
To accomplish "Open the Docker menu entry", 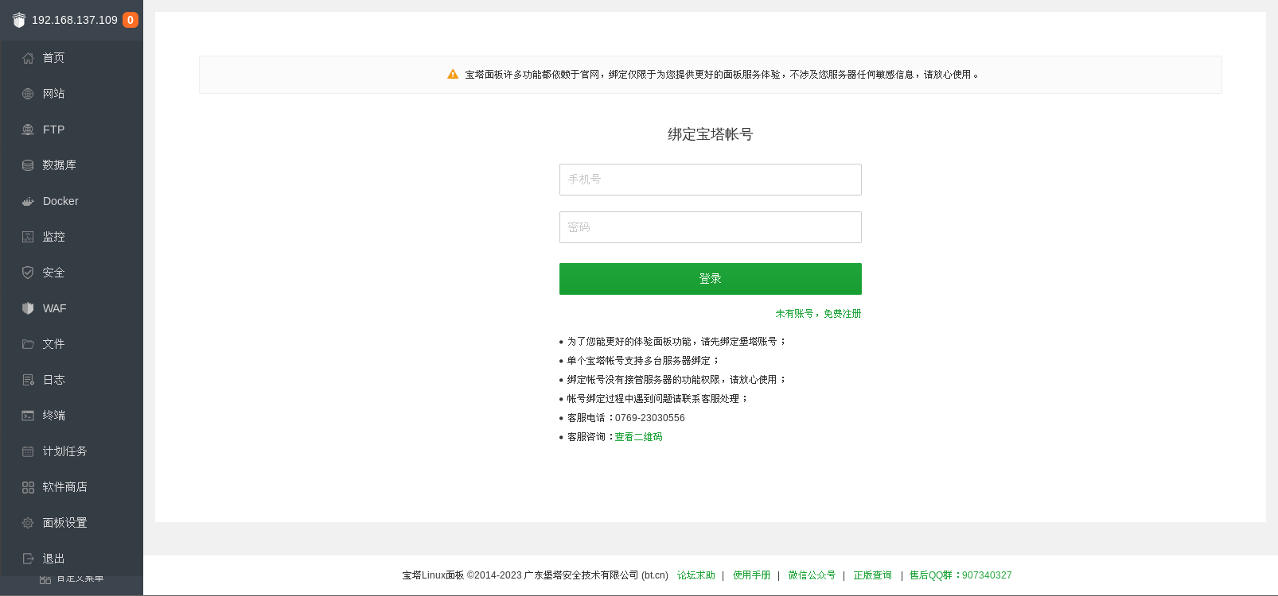I will click(72, 201).
